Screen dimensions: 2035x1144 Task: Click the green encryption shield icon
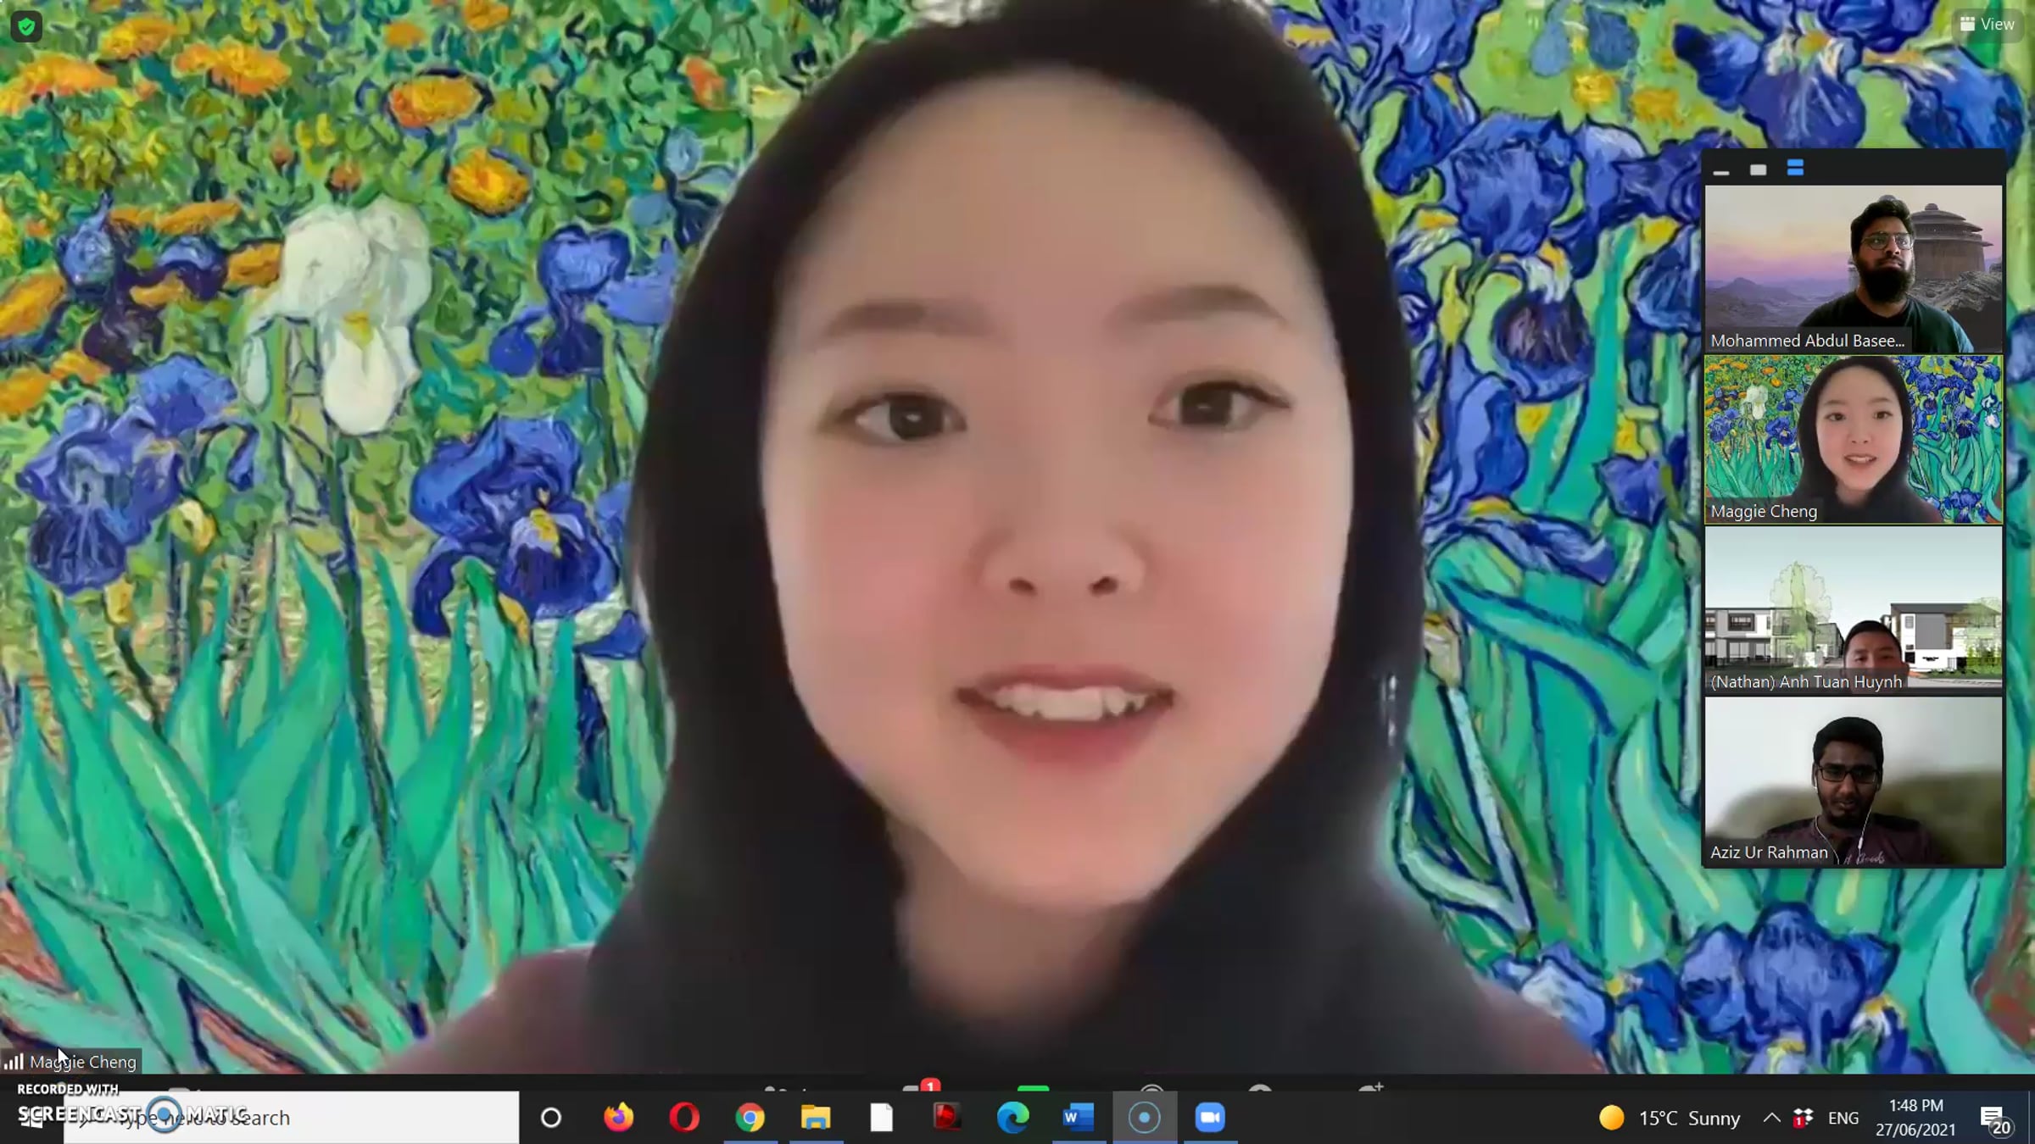[x=26, y=27]
